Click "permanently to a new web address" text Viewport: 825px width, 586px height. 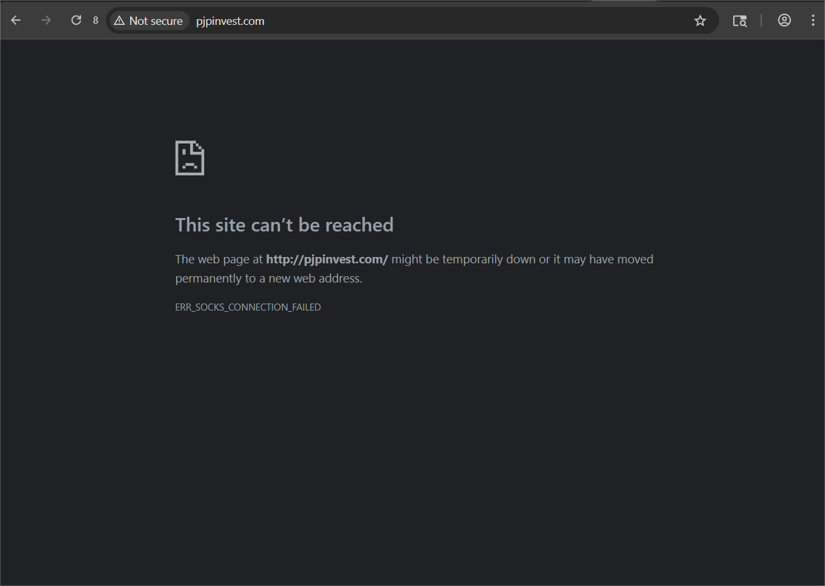tap(268, 279)
